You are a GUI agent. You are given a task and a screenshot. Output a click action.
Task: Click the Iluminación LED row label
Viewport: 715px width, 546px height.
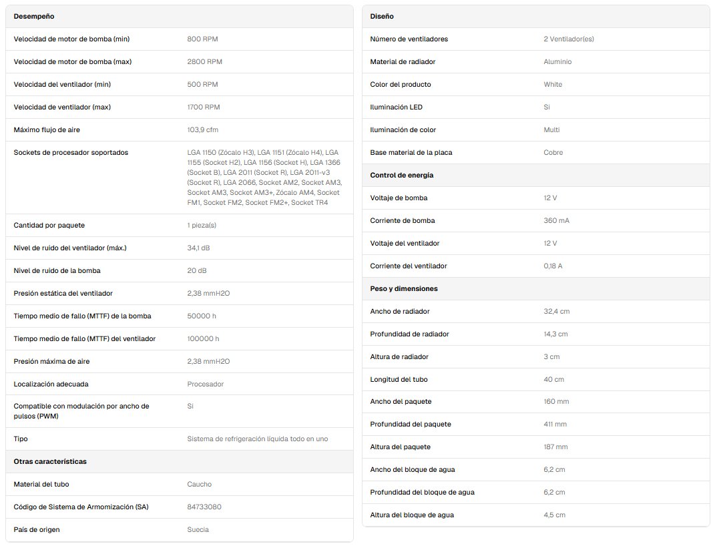click(397, 107)
